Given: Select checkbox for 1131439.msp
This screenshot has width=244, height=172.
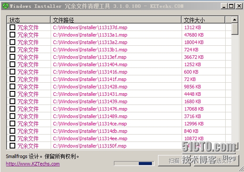Looking at the screenshot, I should coord(13,101).
